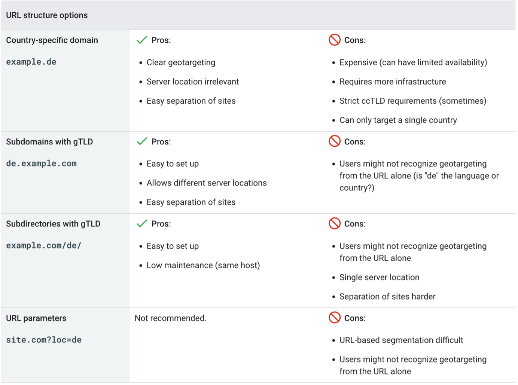The width and height of the screenshot is (518, 385).
Task: Click the 'Subdomains with gTLD' row title
Action: pos(49,142)
